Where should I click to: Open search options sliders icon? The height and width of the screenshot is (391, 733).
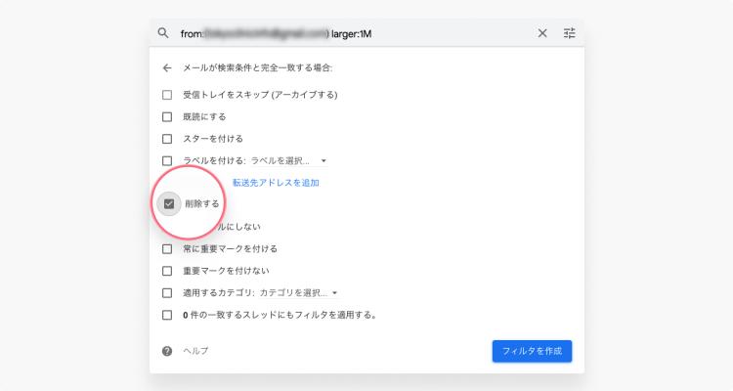click(x=570, y=33)
